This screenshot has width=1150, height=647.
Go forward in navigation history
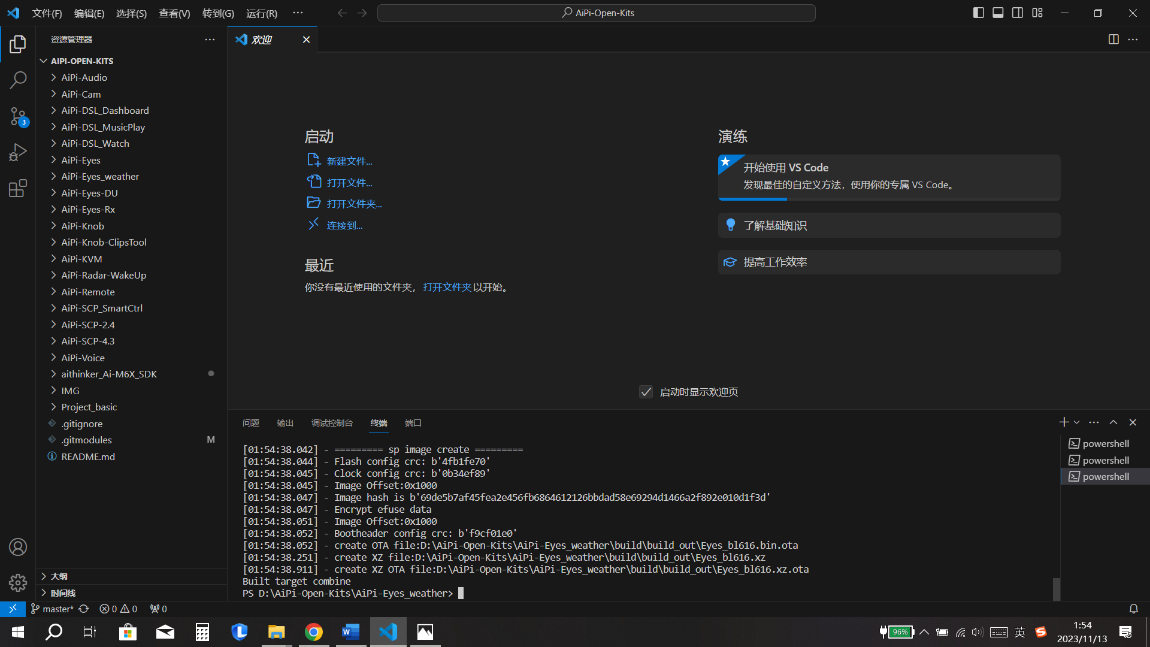tap(362, 13)
